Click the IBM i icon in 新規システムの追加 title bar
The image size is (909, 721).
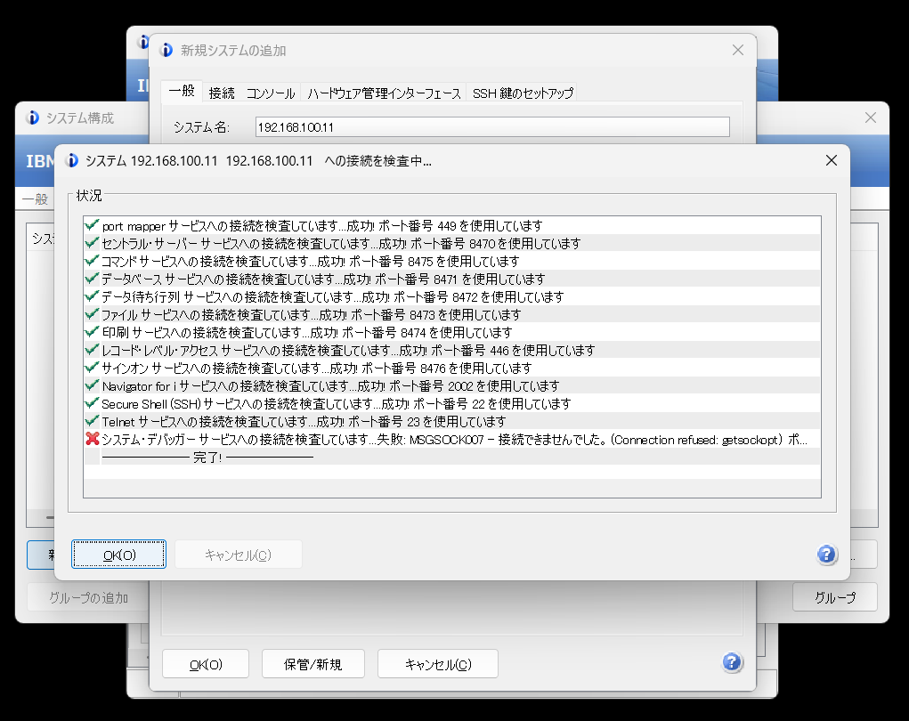click(x=166, y=50)
